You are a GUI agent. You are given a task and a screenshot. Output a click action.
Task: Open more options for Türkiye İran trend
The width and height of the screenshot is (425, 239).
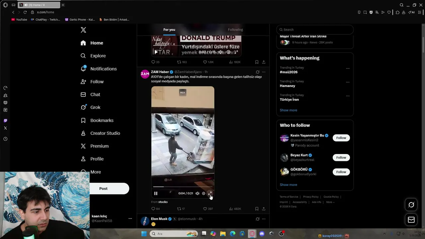click(x=348, y=96)
